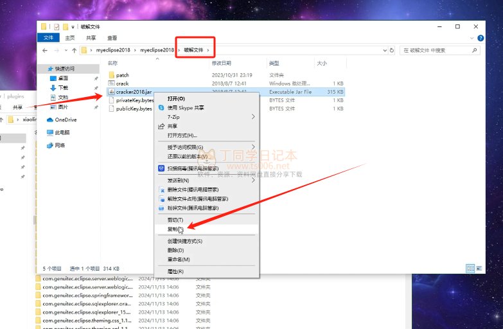Image resolution: width=503 pixels, height=329 pixels.
Task: Open the 文件 ribbon tab
Action: 48,38
